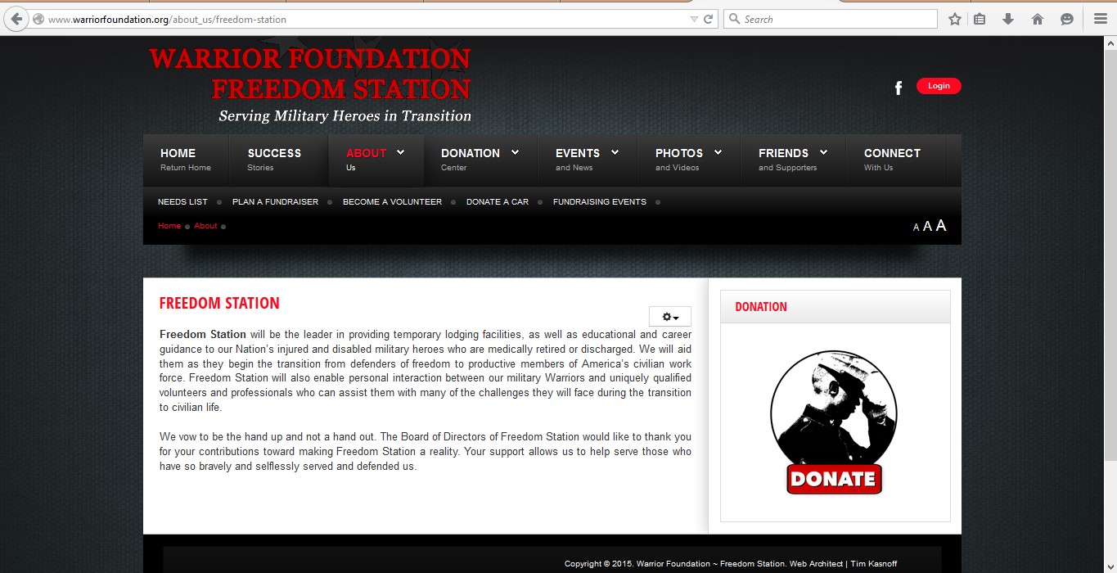
Task: Open the Firefox hamburger menu
Action: coord(1100,19)
